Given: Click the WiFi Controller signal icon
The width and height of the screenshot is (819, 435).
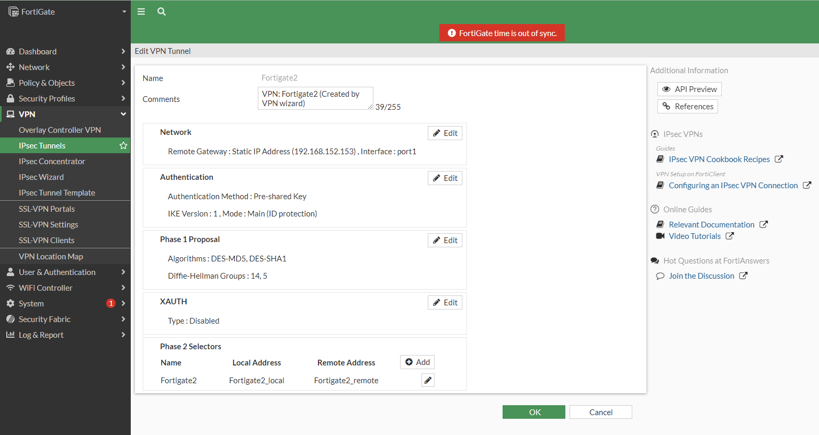Looking at the screenshot, I should [10, 288].
